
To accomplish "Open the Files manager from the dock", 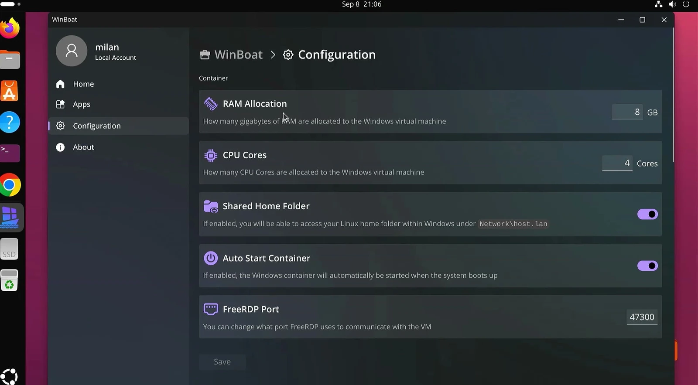I will click(x=10, y=60).
